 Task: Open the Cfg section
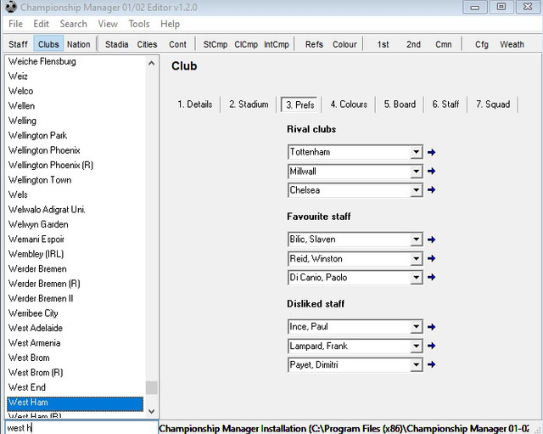[x=482, y=44]
